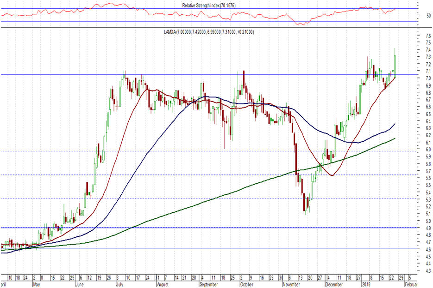
Task: Click date label 30 before November
Action: (281, 277)
